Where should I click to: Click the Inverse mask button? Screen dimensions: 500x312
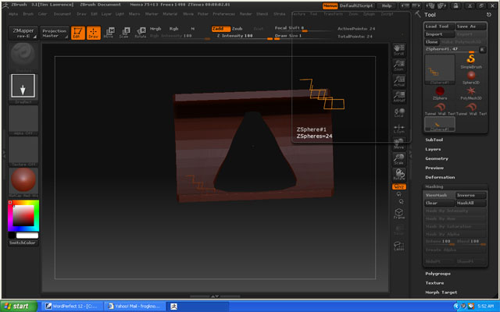pos(470,195)
